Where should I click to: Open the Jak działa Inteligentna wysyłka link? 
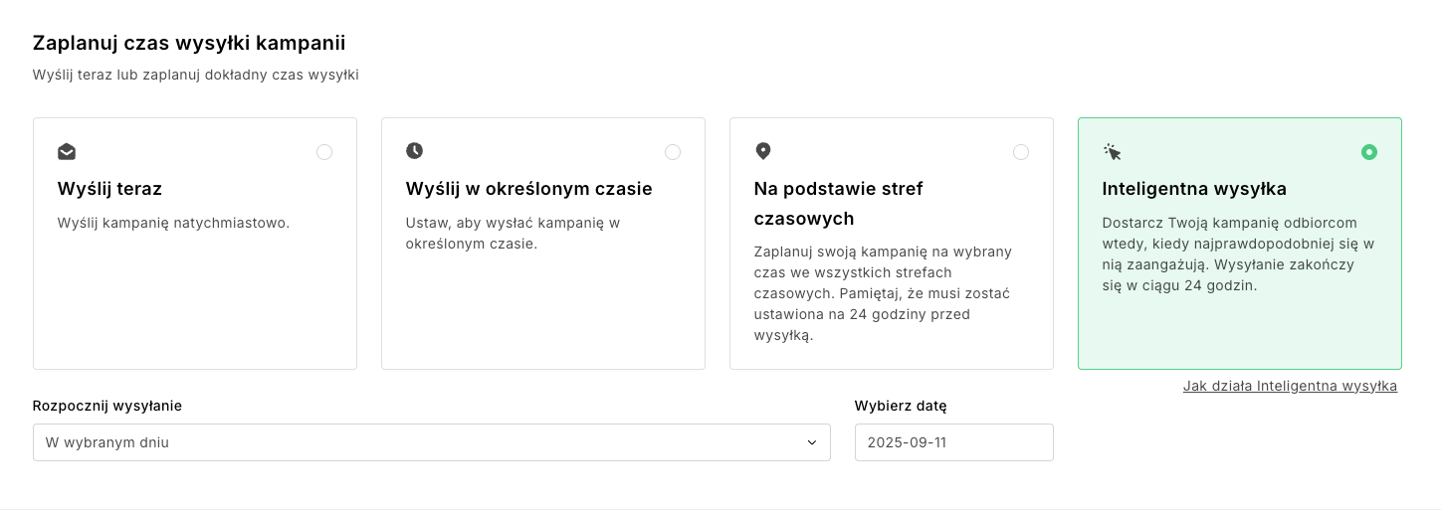(x=1290, y=386)
